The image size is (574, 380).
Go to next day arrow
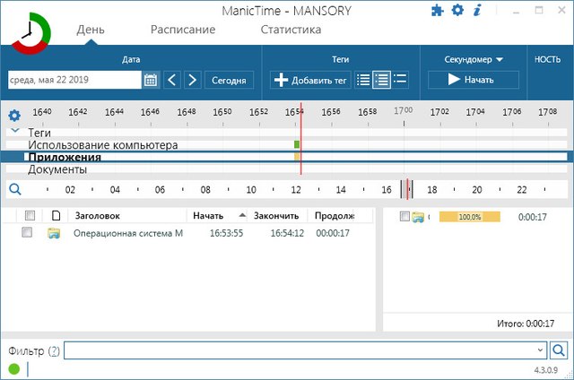(193, 80)
